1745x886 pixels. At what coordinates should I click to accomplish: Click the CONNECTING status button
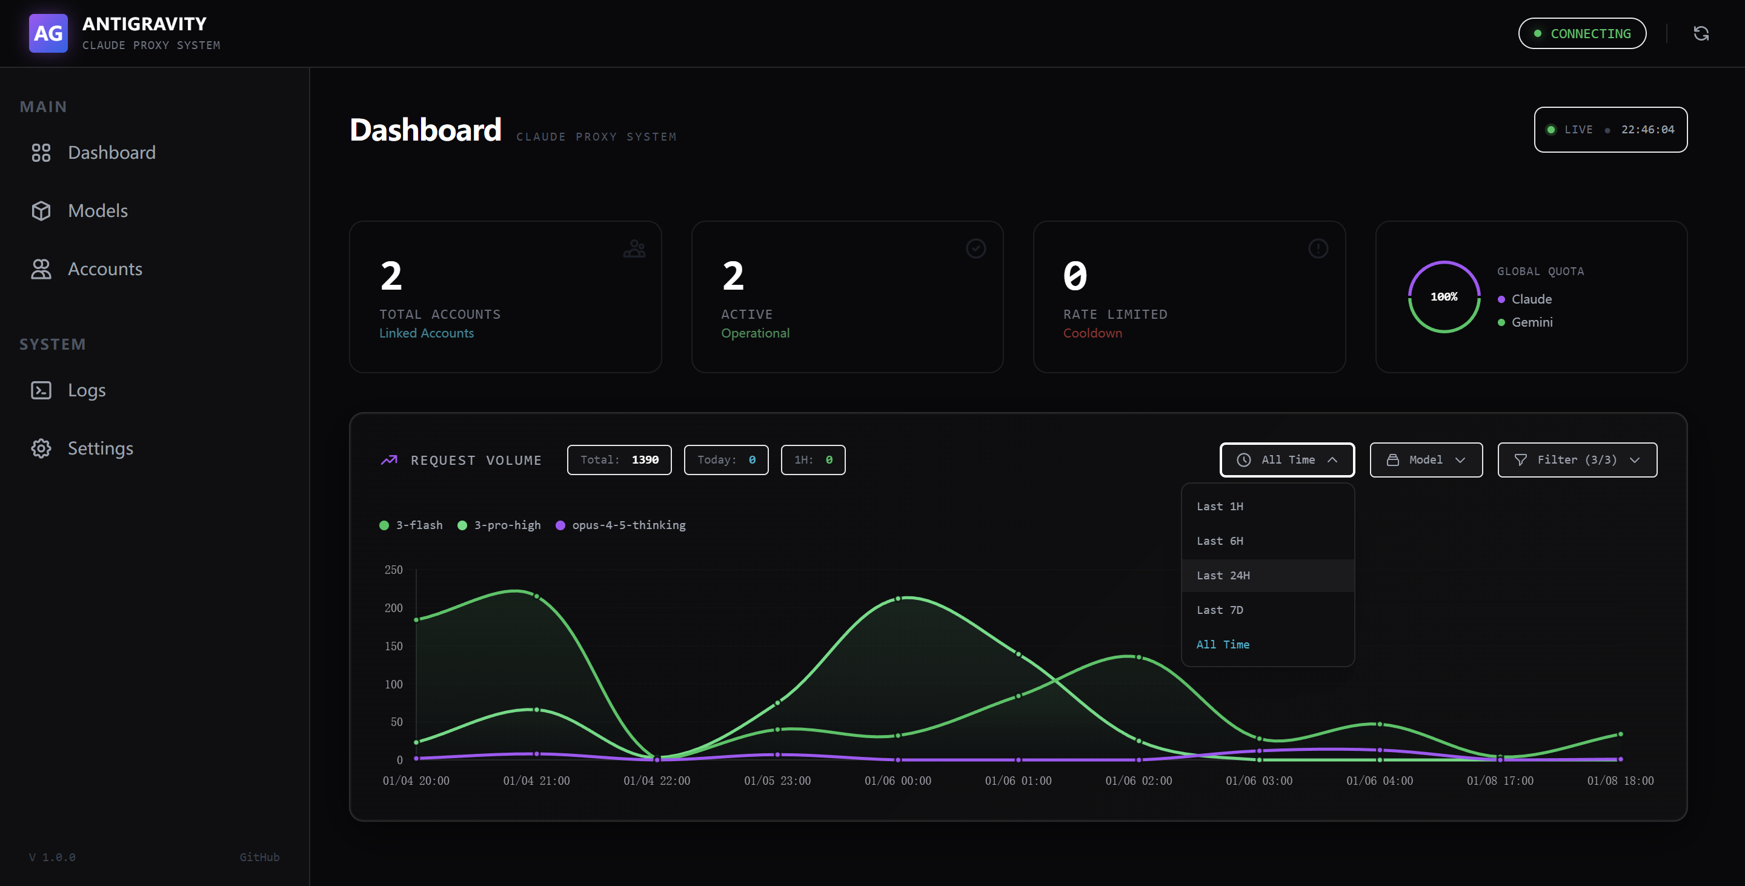(x=1582, y=33)
